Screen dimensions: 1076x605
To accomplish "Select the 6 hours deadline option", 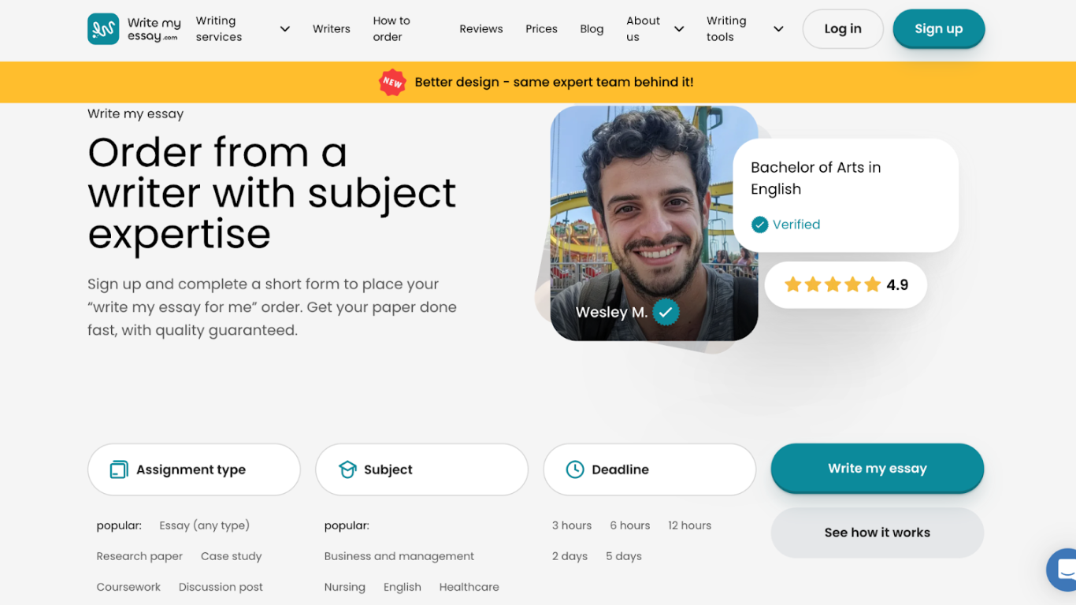I will [629, 525].
